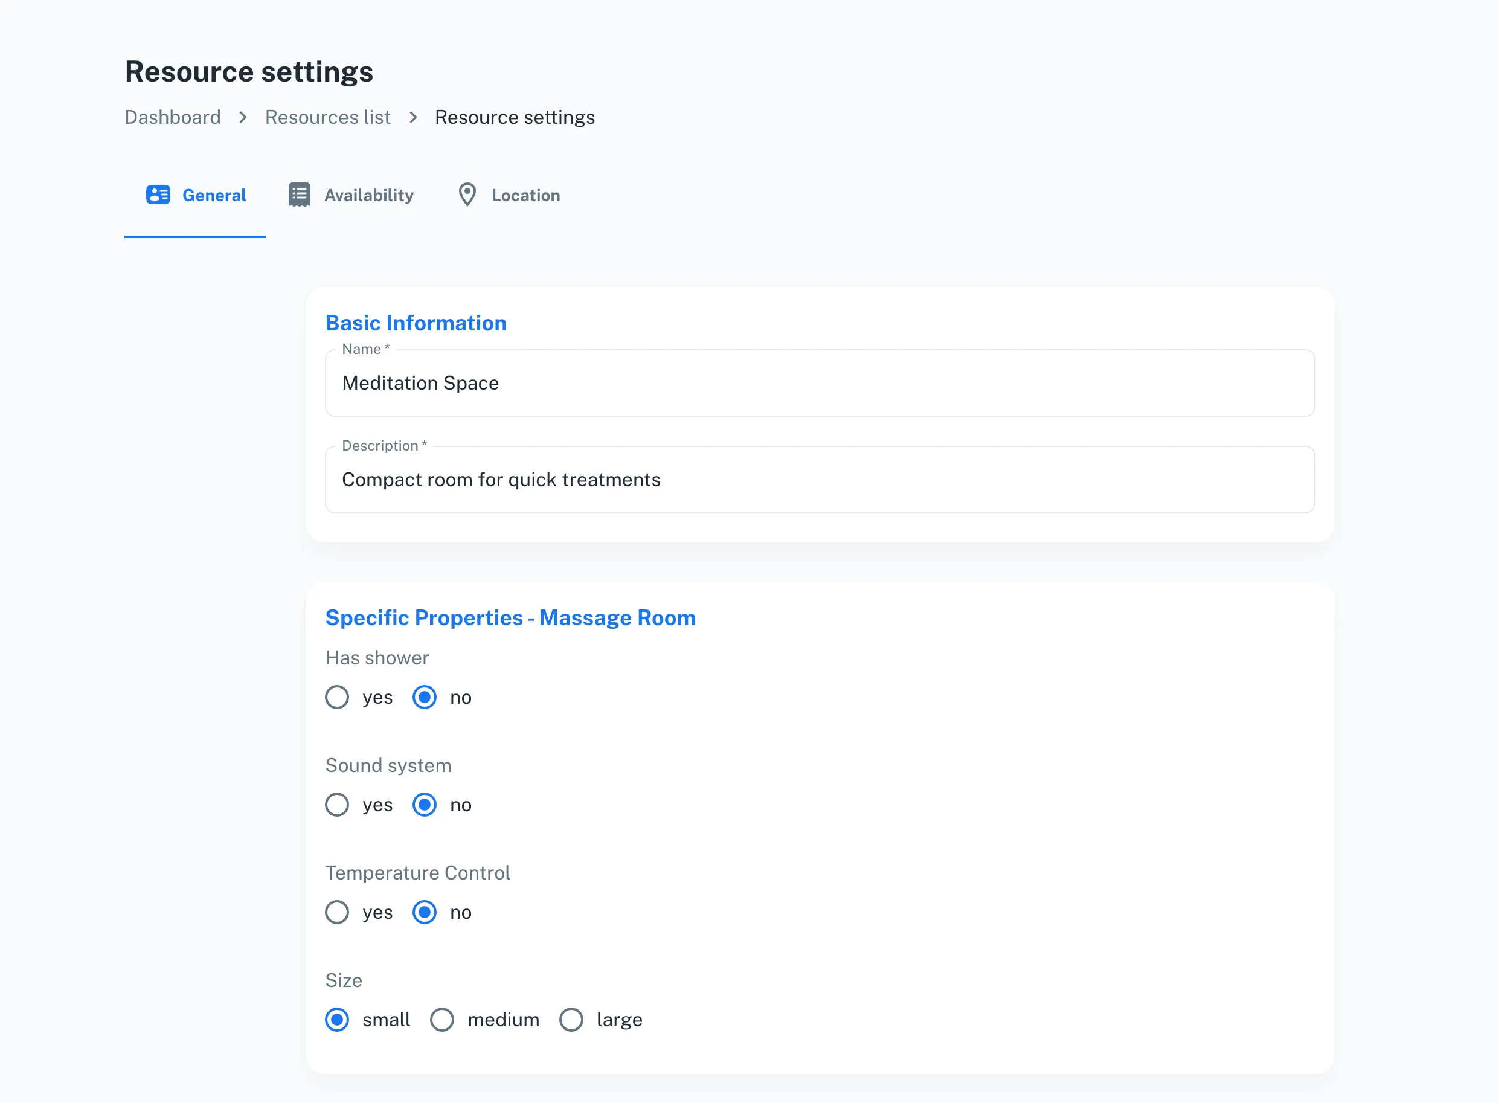Select large room size
The height and width of the screenshot is (1103, 1499).
[x=571, y=1020]
